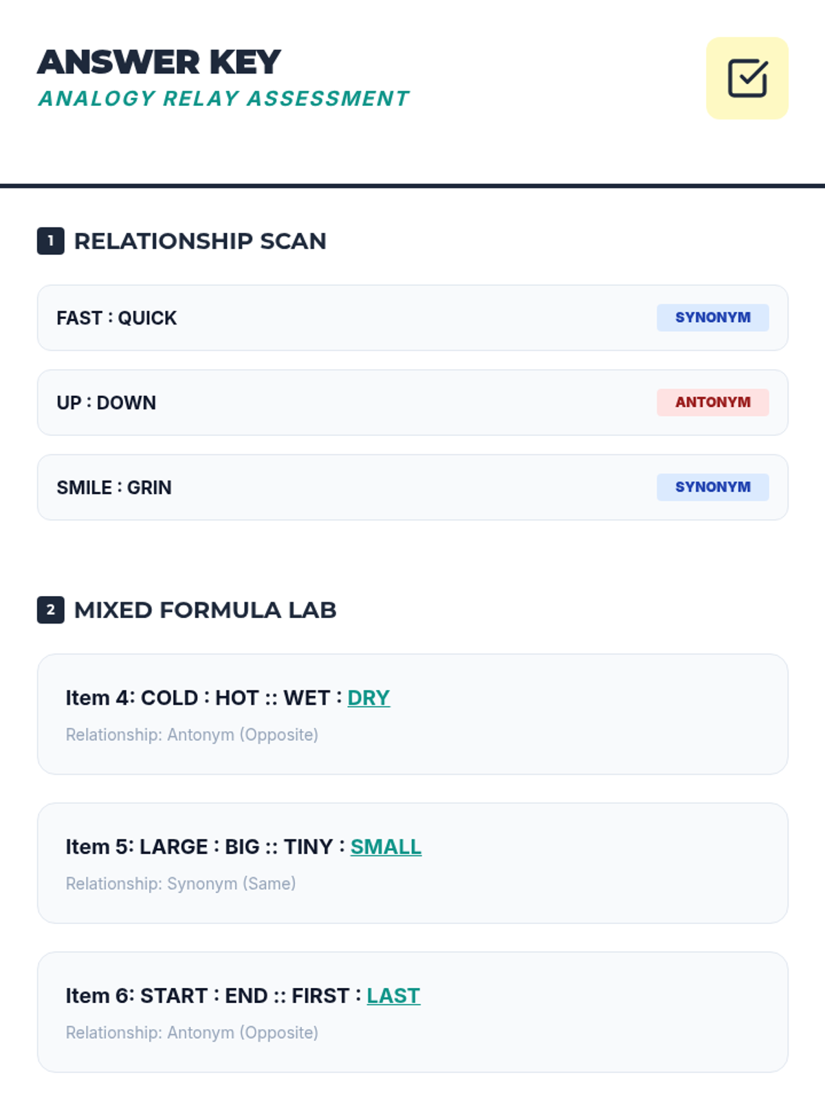
Task: Click the SMILE : GRIN row
Action: [x=412, y=487]
